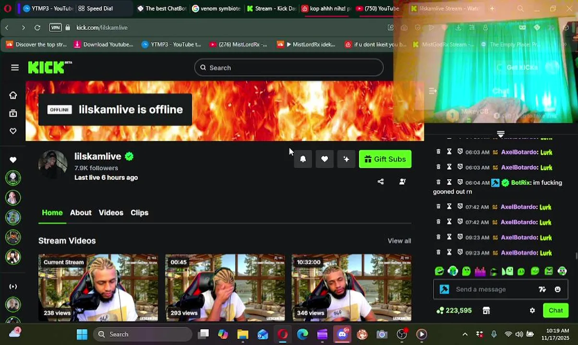The height and width of the screenshot is (345, 578).
Task: Switch to (750) YouTube tab
Action: point(378,8)
